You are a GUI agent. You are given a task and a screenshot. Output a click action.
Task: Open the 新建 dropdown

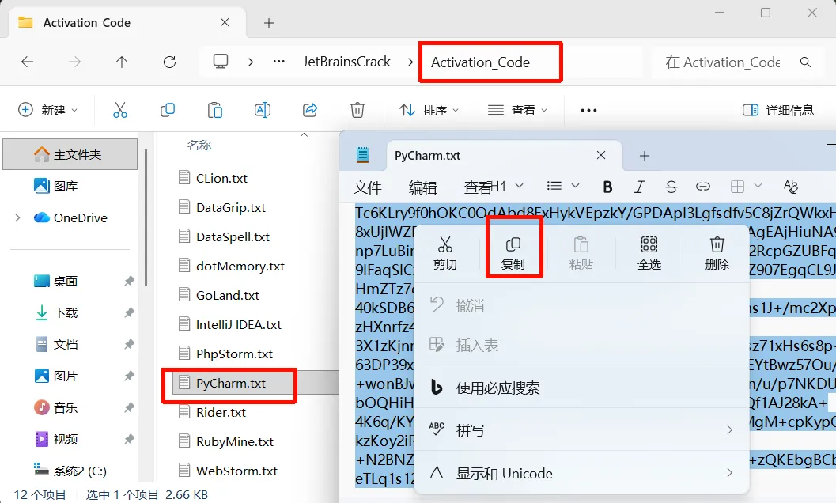click(x=48, y=110)
